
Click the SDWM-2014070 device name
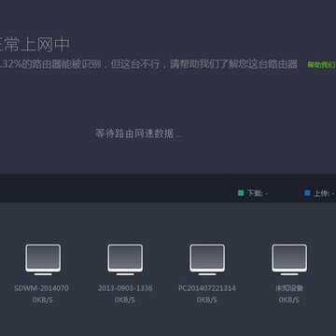click(x=41, y=288)
